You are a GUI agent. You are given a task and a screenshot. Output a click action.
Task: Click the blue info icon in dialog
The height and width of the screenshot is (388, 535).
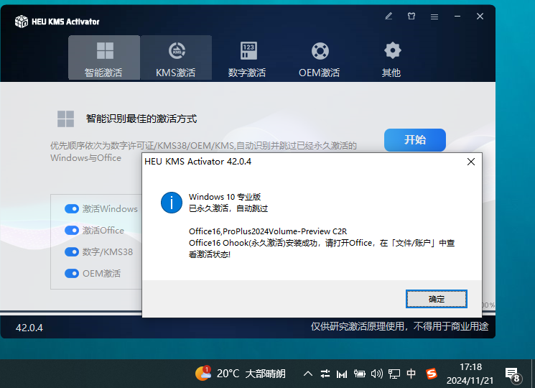172,203
